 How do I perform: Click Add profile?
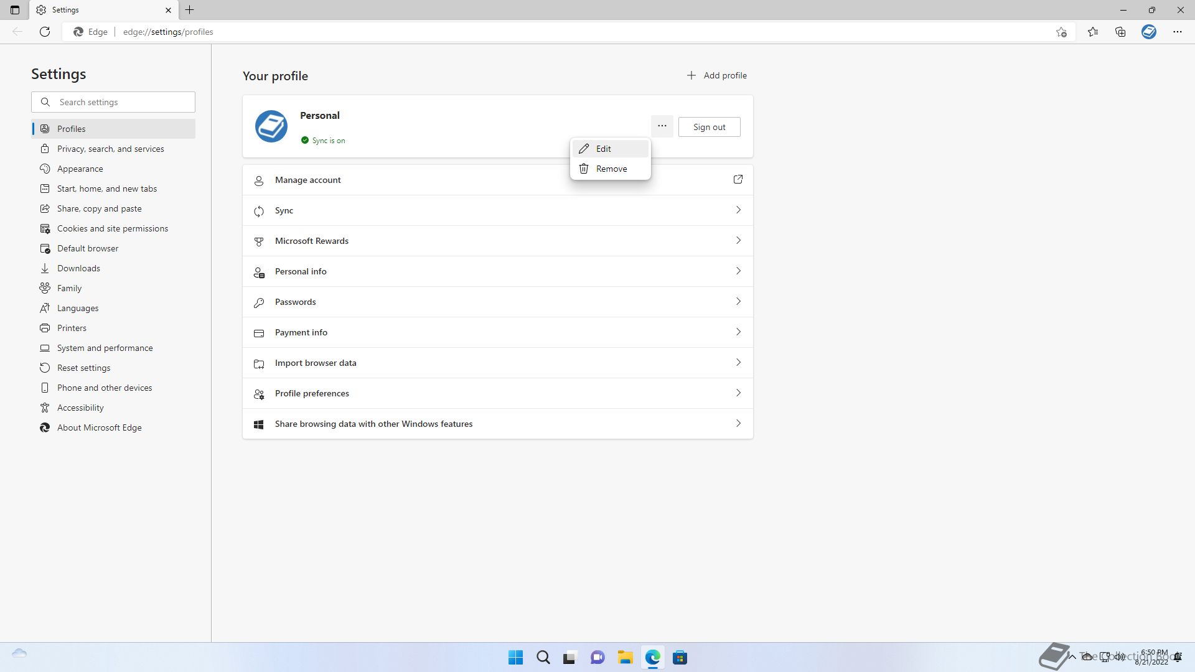coord(716,75)
